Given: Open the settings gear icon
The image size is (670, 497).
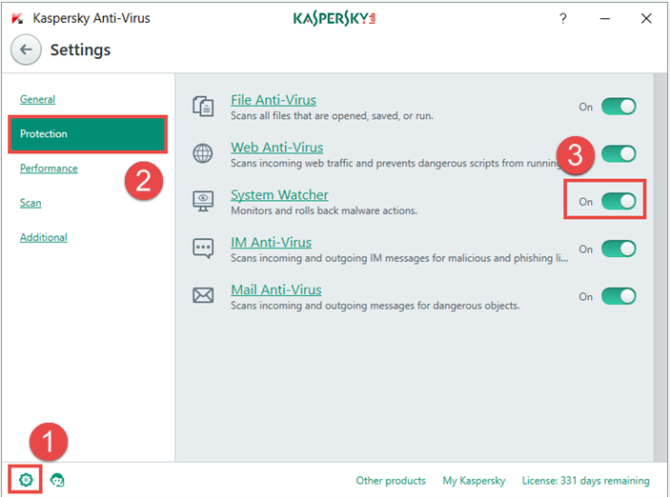Looking at the screenshot, I should coord(26,480).
